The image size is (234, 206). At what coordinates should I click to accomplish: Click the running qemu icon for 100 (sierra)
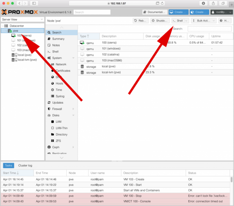tap(82, 43)
